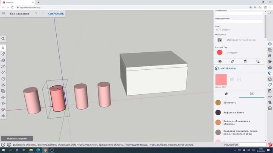Reload the browser page

click(12, 8)
